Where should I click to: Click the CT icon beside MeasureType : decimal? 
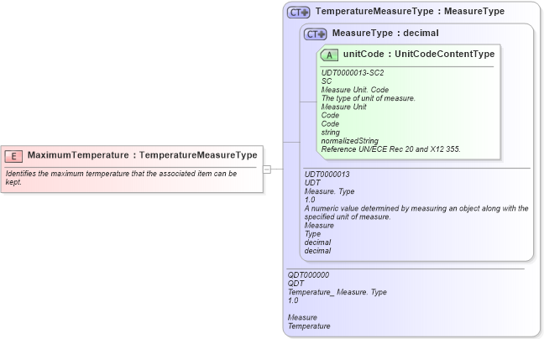(316, 34)
